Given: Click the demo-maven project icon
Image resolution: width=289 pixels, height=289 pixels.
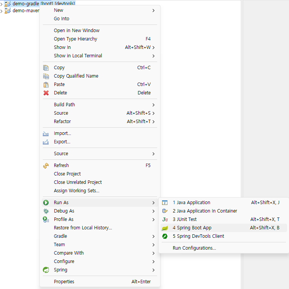Looking at the screenshot, I should (x=8, y=10).
